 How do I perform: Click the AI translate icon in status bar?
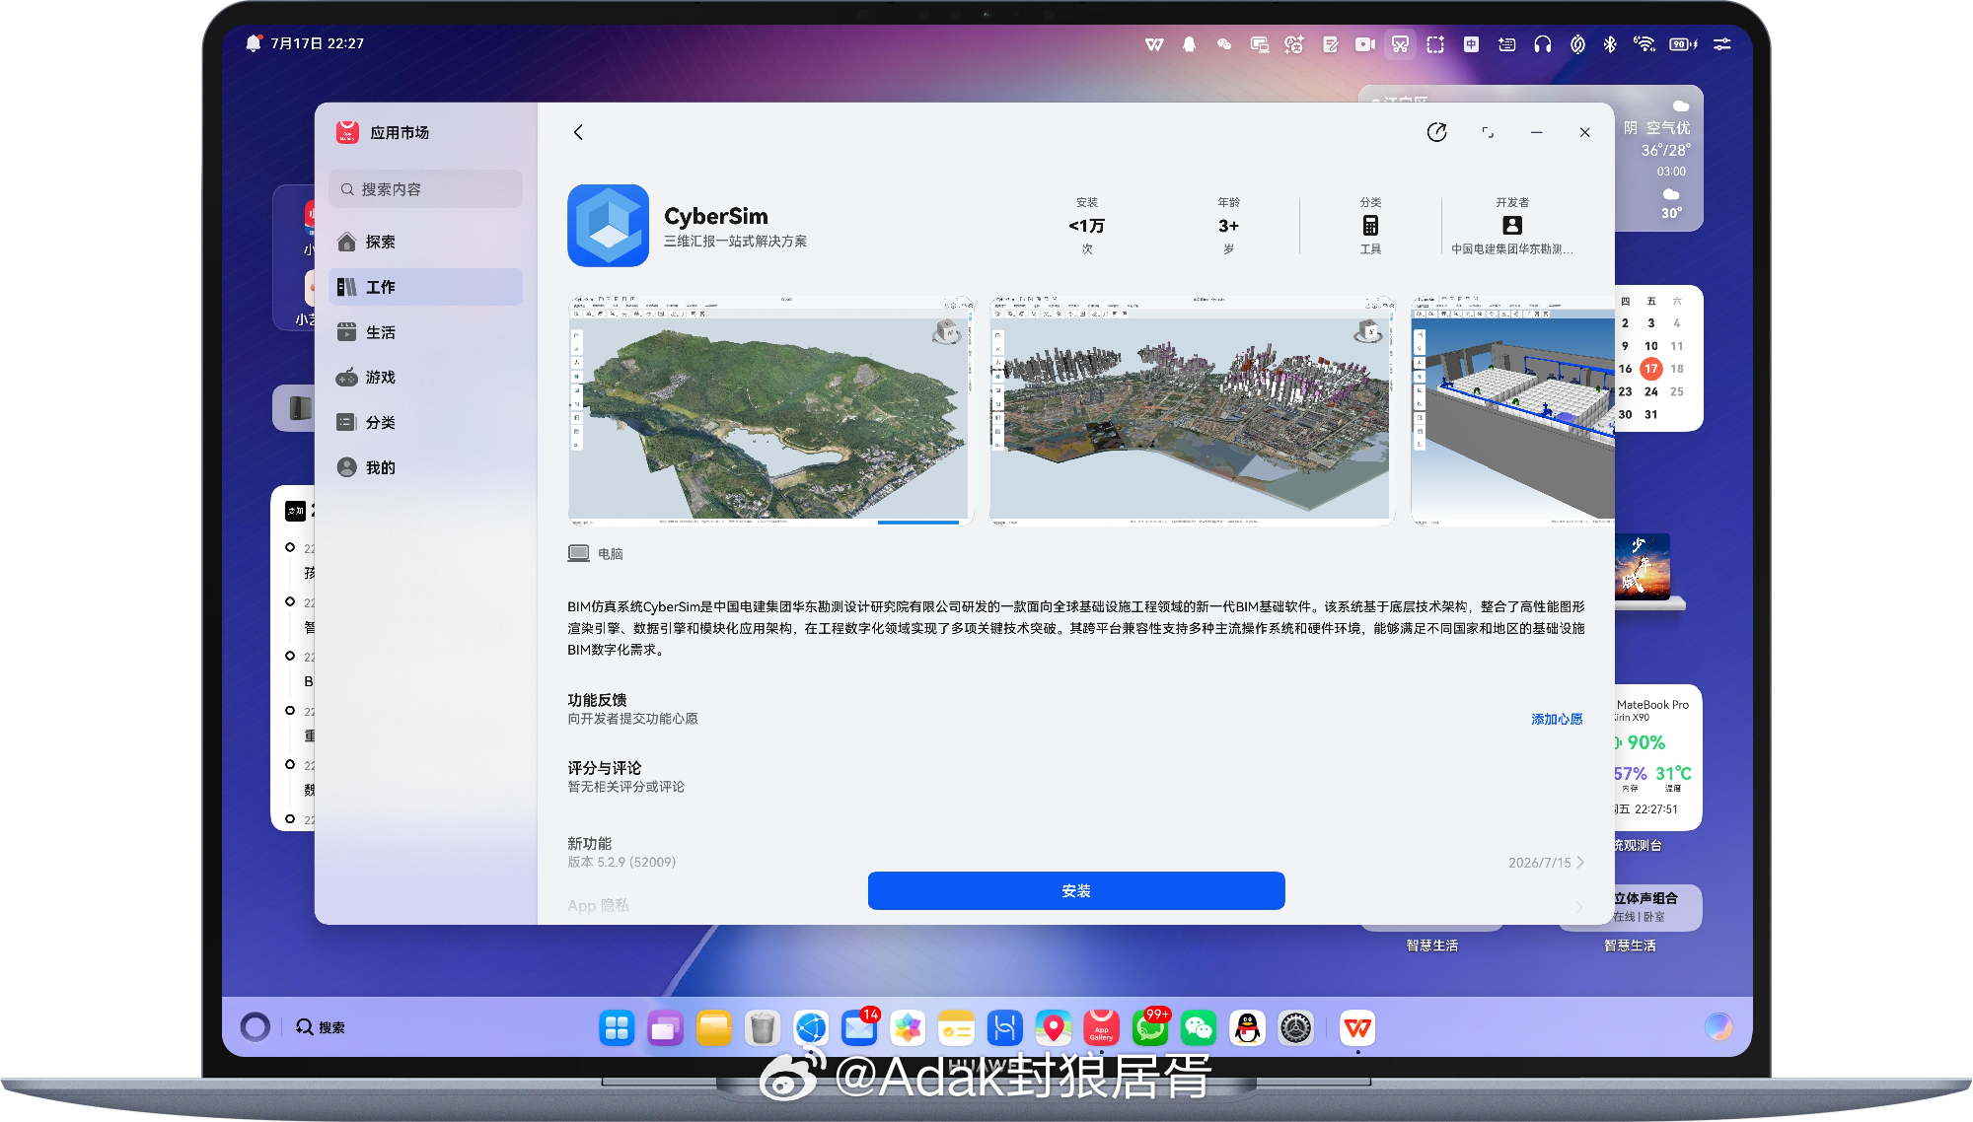pos(1294,44)
